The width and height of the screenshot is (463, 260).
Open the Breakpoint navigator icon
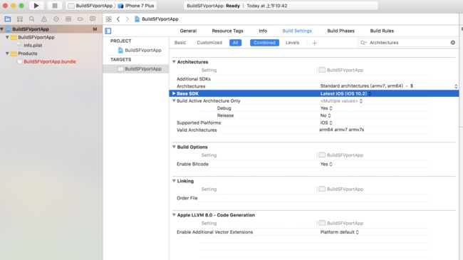[x=80, y=19]
